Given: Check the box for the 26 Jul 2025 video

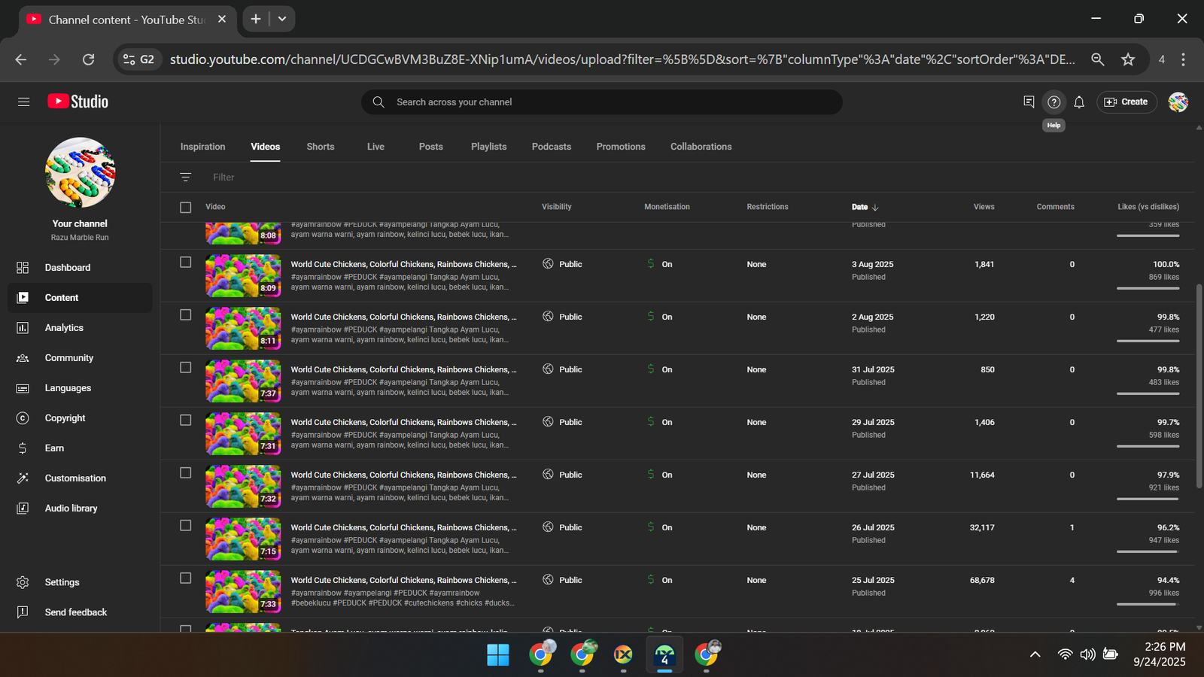Looking at the screenshot, I should (x=186, y=526).
